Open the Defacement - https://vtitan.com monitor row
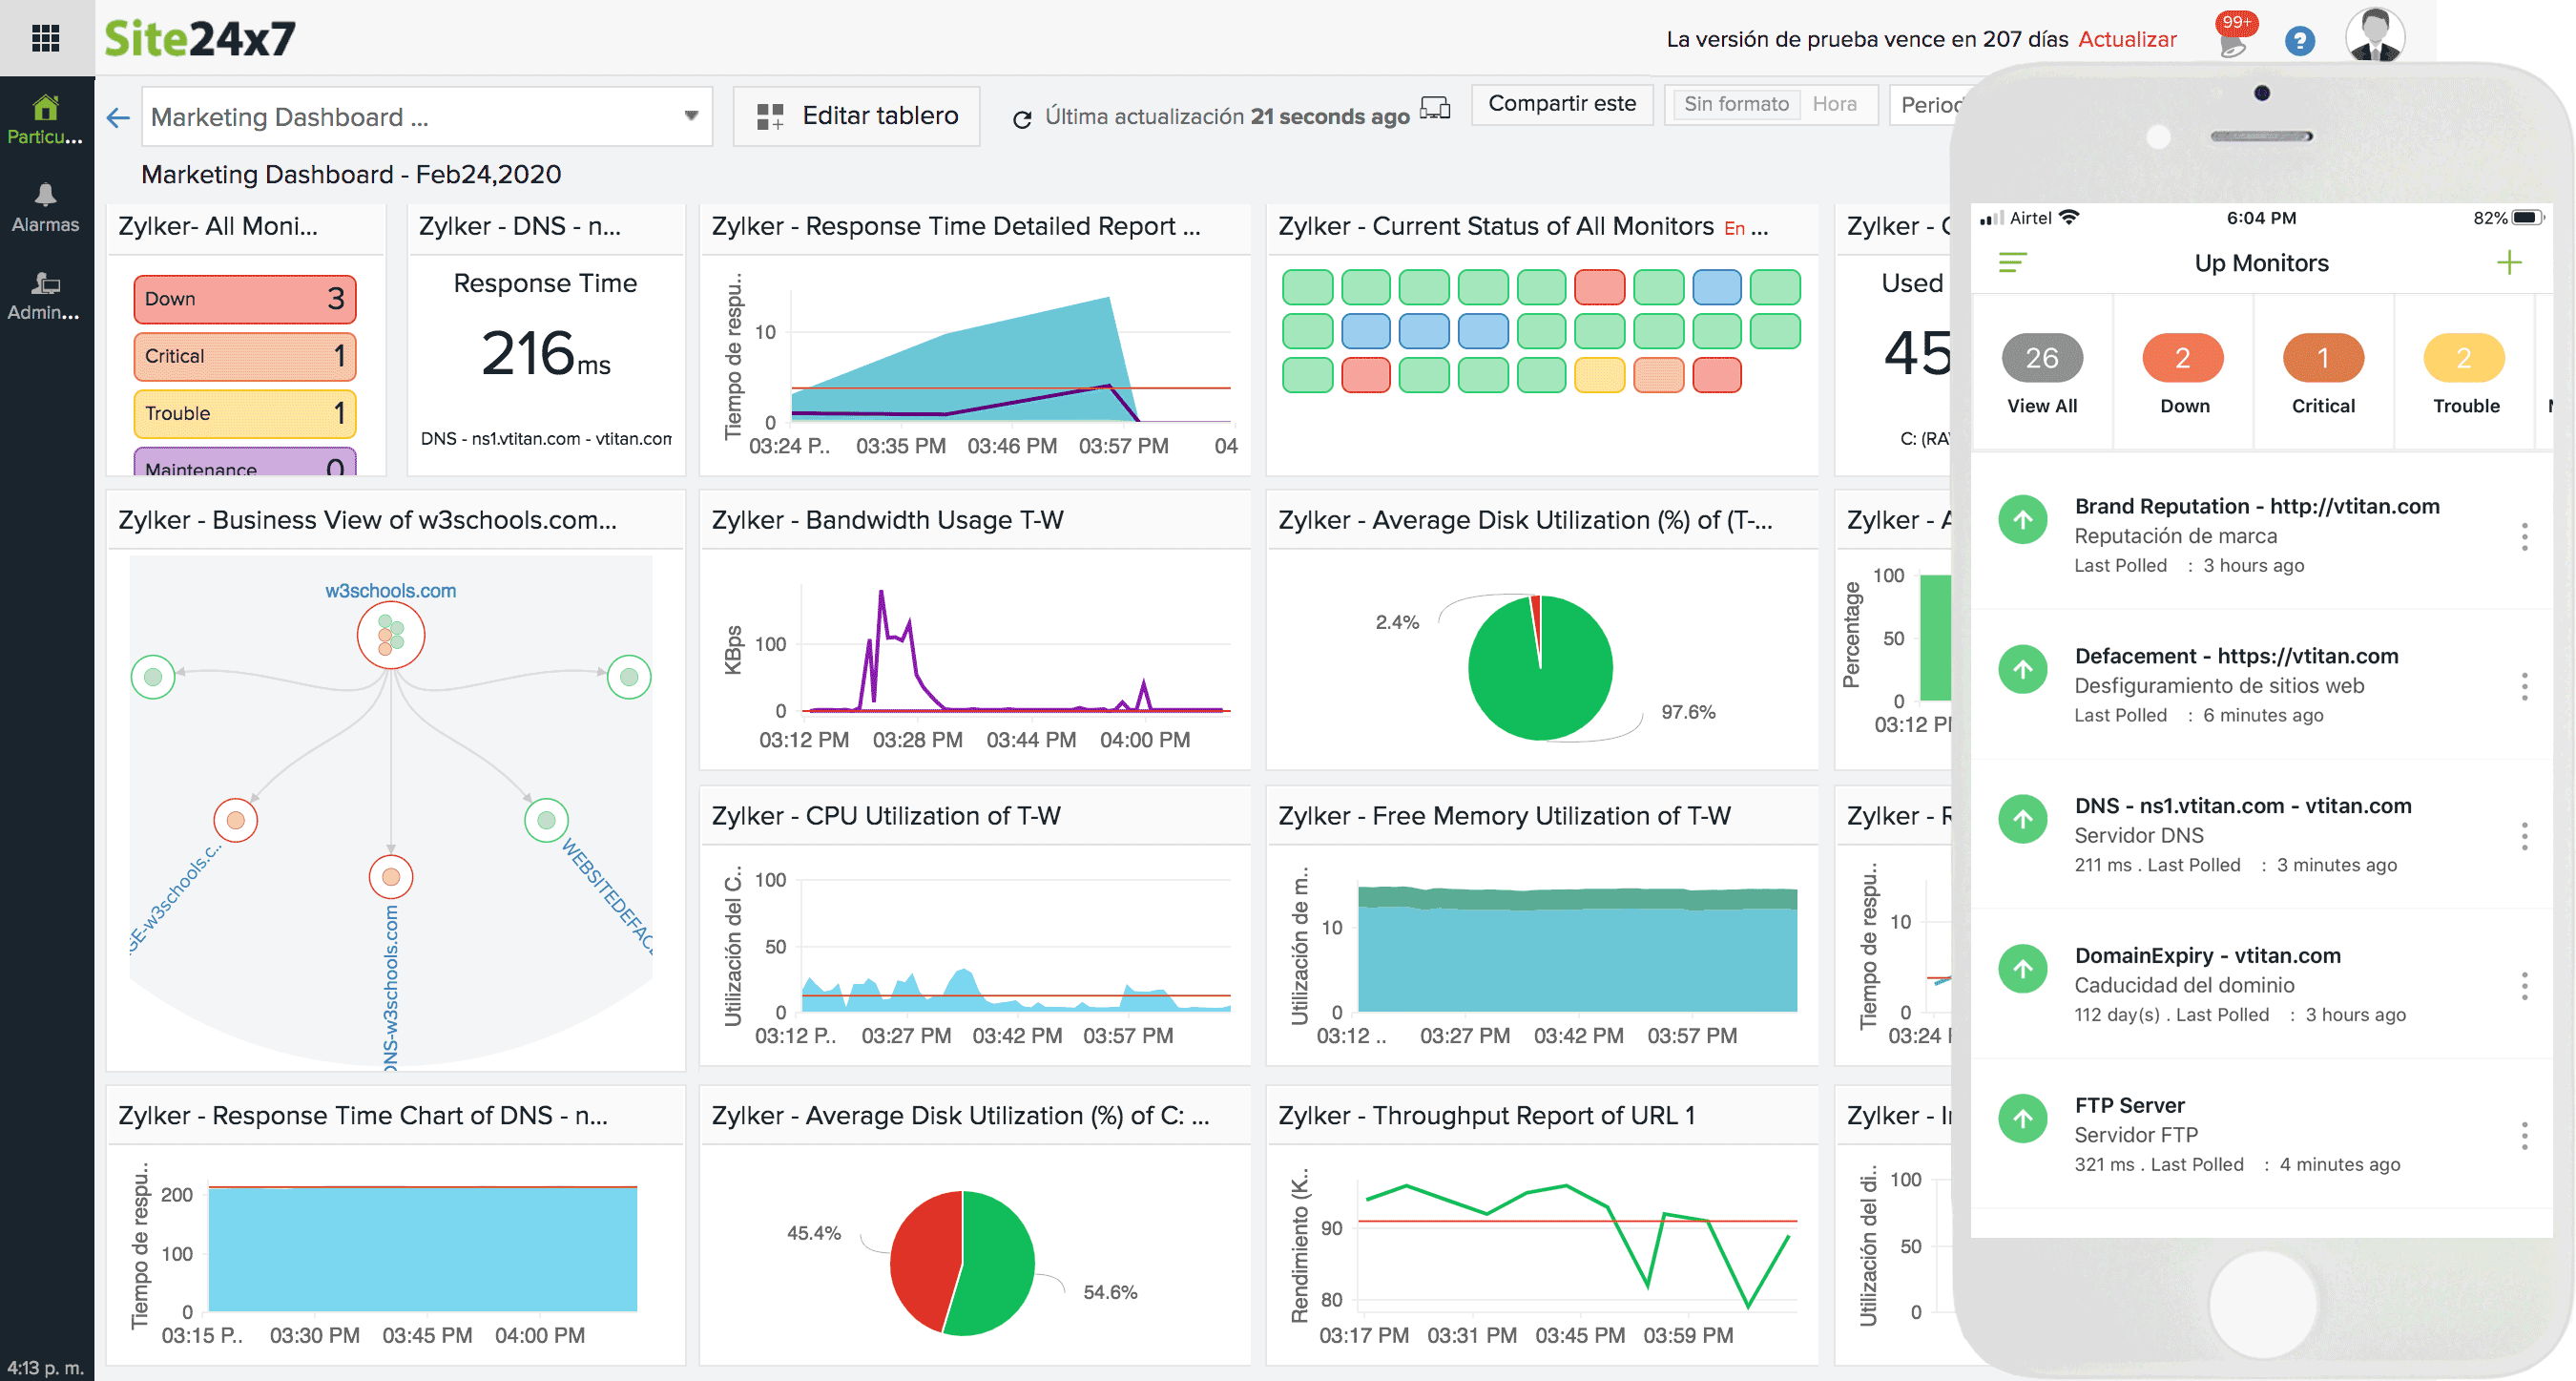Screen dimensions: 2576x1381 pyautogui.click(x=2260, y=685)
